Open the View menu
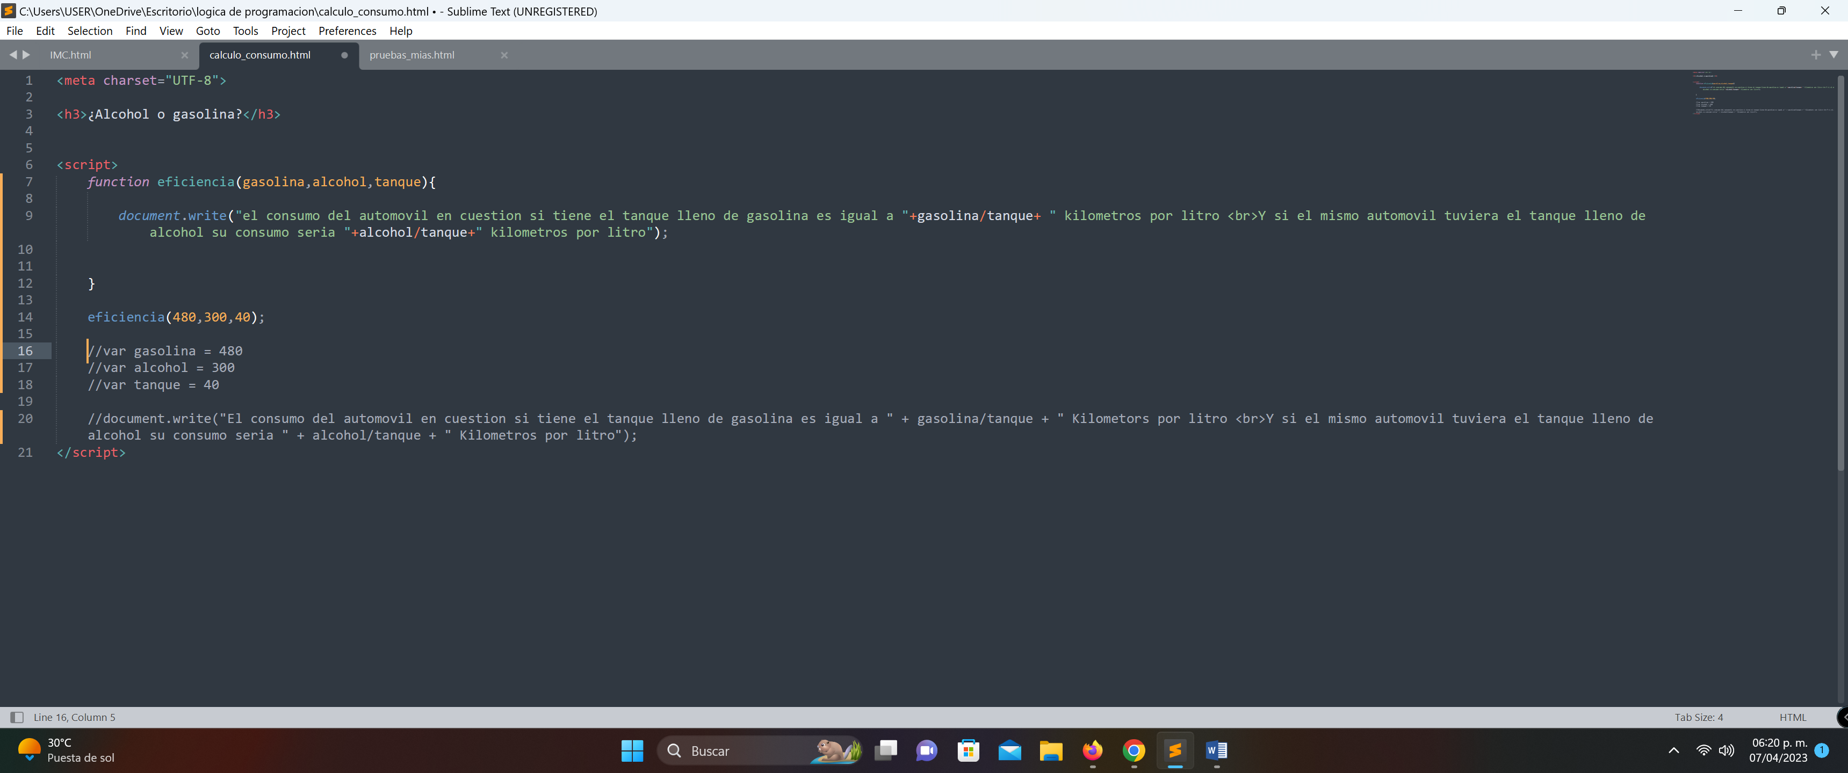The height and width of the screenshot is (773, 1848). pos(171,31)
